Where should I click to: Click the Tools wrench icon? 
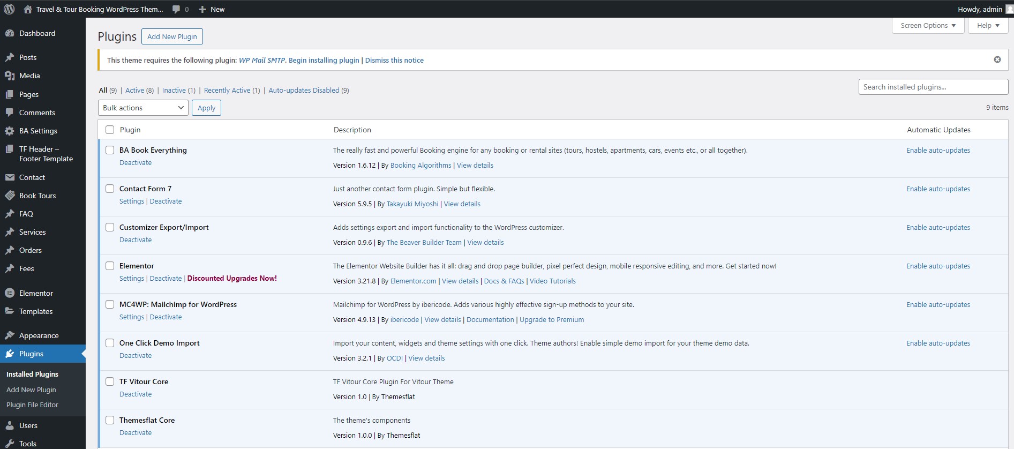click(x=10, y=444)
